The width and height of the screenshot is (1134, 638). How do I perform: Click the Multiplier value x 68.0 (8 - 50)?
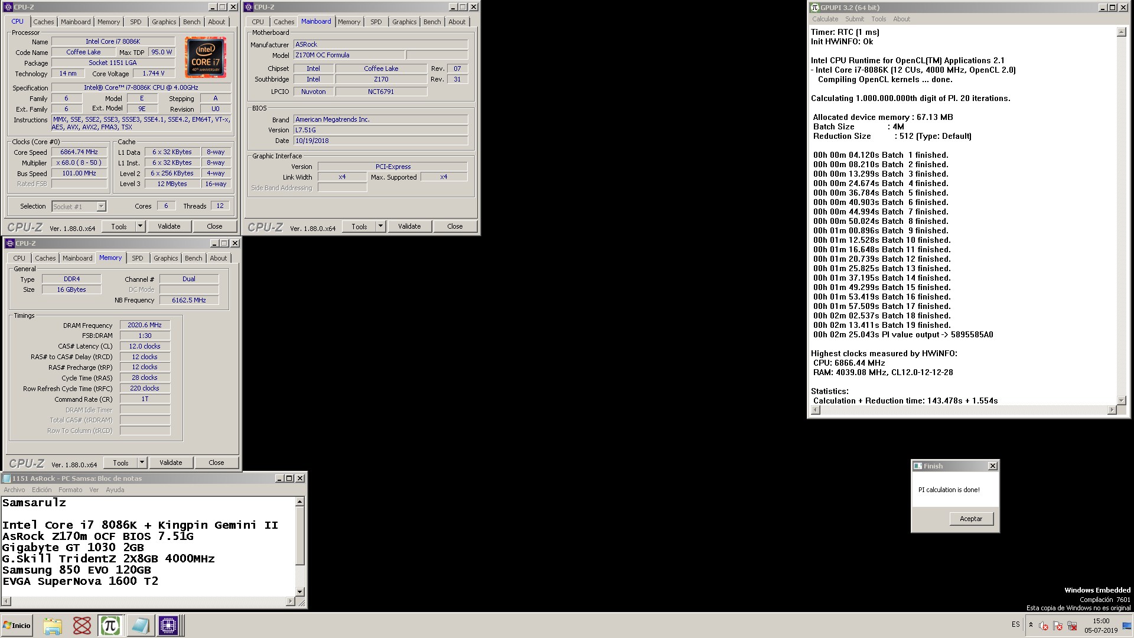79,162
